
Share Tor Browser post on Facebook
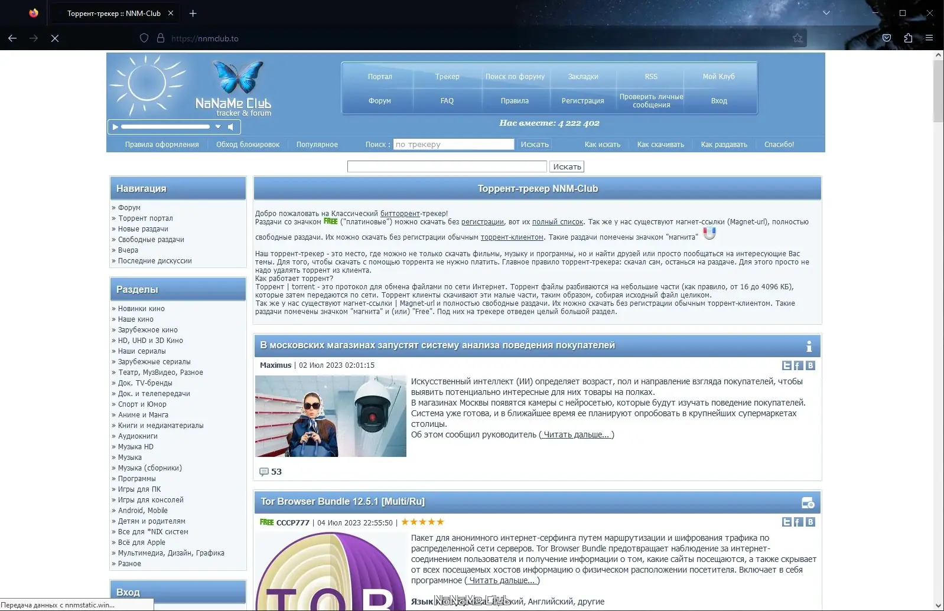(798, 522)
